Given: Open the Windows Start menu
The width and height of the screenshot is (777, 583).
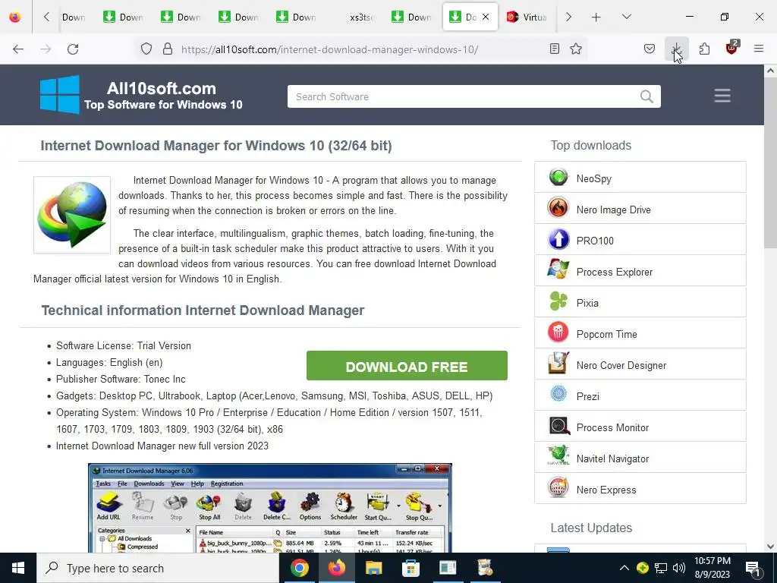Looking at the screenshot, I should pos(18,568).
